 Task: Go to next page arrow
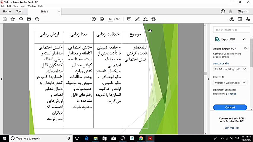tap(102, 19)
